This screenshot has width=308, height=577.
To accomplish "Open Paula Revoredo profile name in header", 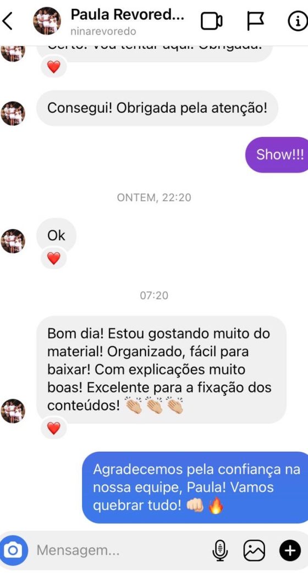I will coord(127,15).
